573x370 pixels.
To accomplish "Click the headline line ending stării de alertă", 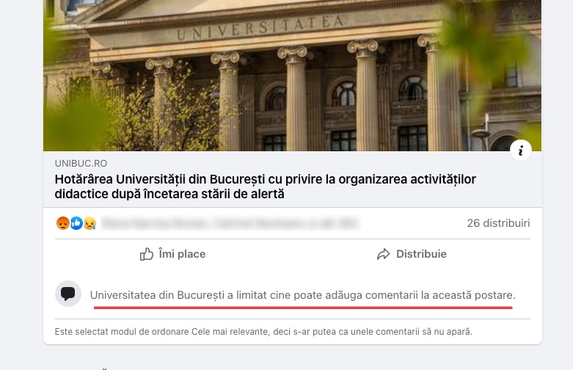I will tap(169, 194).
